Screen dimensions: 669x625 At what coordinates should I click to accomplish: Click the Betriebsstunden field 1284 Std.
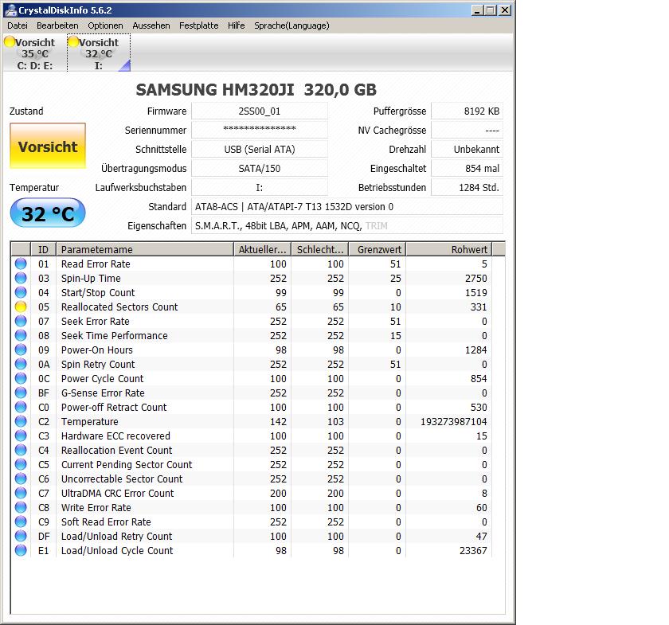click(x=468, y=188)
